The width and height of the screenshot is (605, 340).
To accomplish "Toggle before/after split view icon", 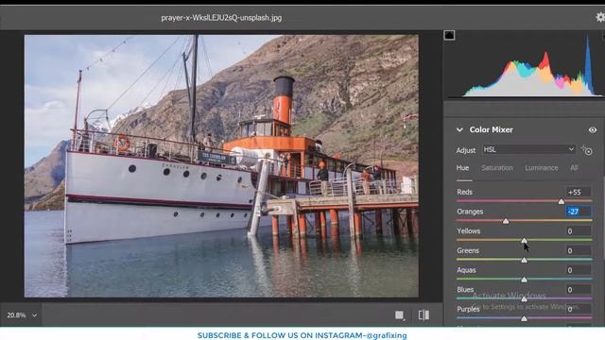I will (423, 315).
